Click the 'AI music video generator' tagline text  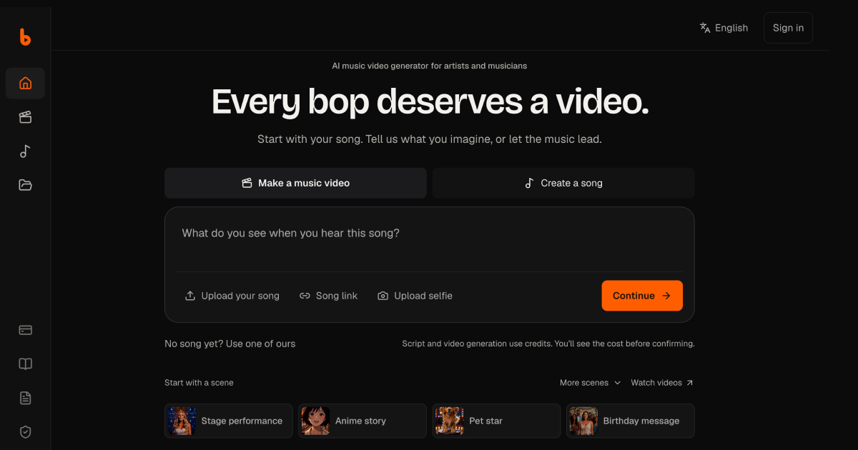point(430,66)
